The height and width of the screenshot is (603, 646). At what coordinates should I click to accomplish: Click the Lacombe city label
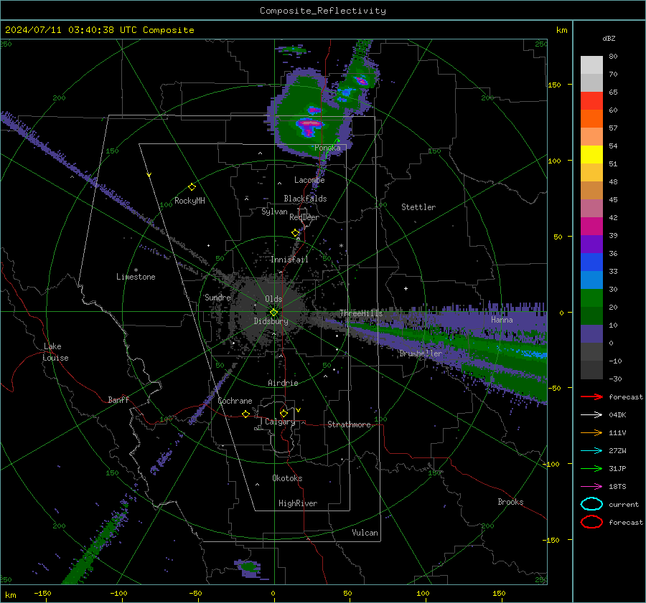tap(309, 180)
